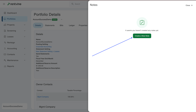Click the $1,000.00 reserve amount
This screenshot has height=112, width=196.
pyautogui.click(x=39, y=66)
